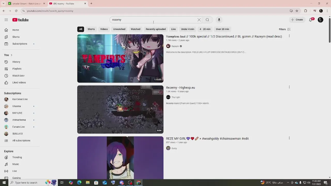Reload the page in browser
Viewport: 331px width, 186px height.
click(16, 11)
